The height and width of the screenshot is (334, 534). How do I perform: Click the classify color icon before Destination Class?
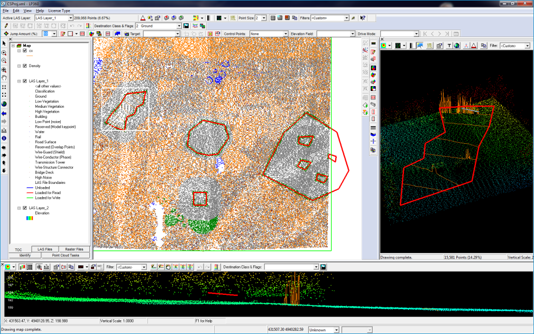coord(88,26)
